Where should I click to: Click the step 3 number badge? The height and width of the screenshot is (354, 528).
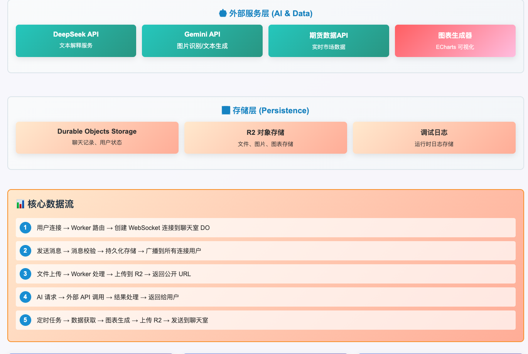click(x=25, y=274)
